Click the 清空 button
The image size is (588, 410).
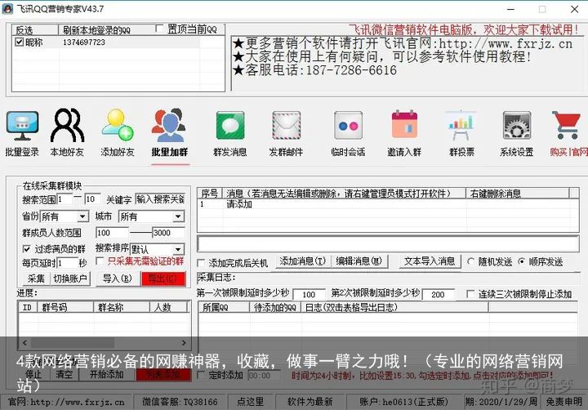[x=65, y=374]
